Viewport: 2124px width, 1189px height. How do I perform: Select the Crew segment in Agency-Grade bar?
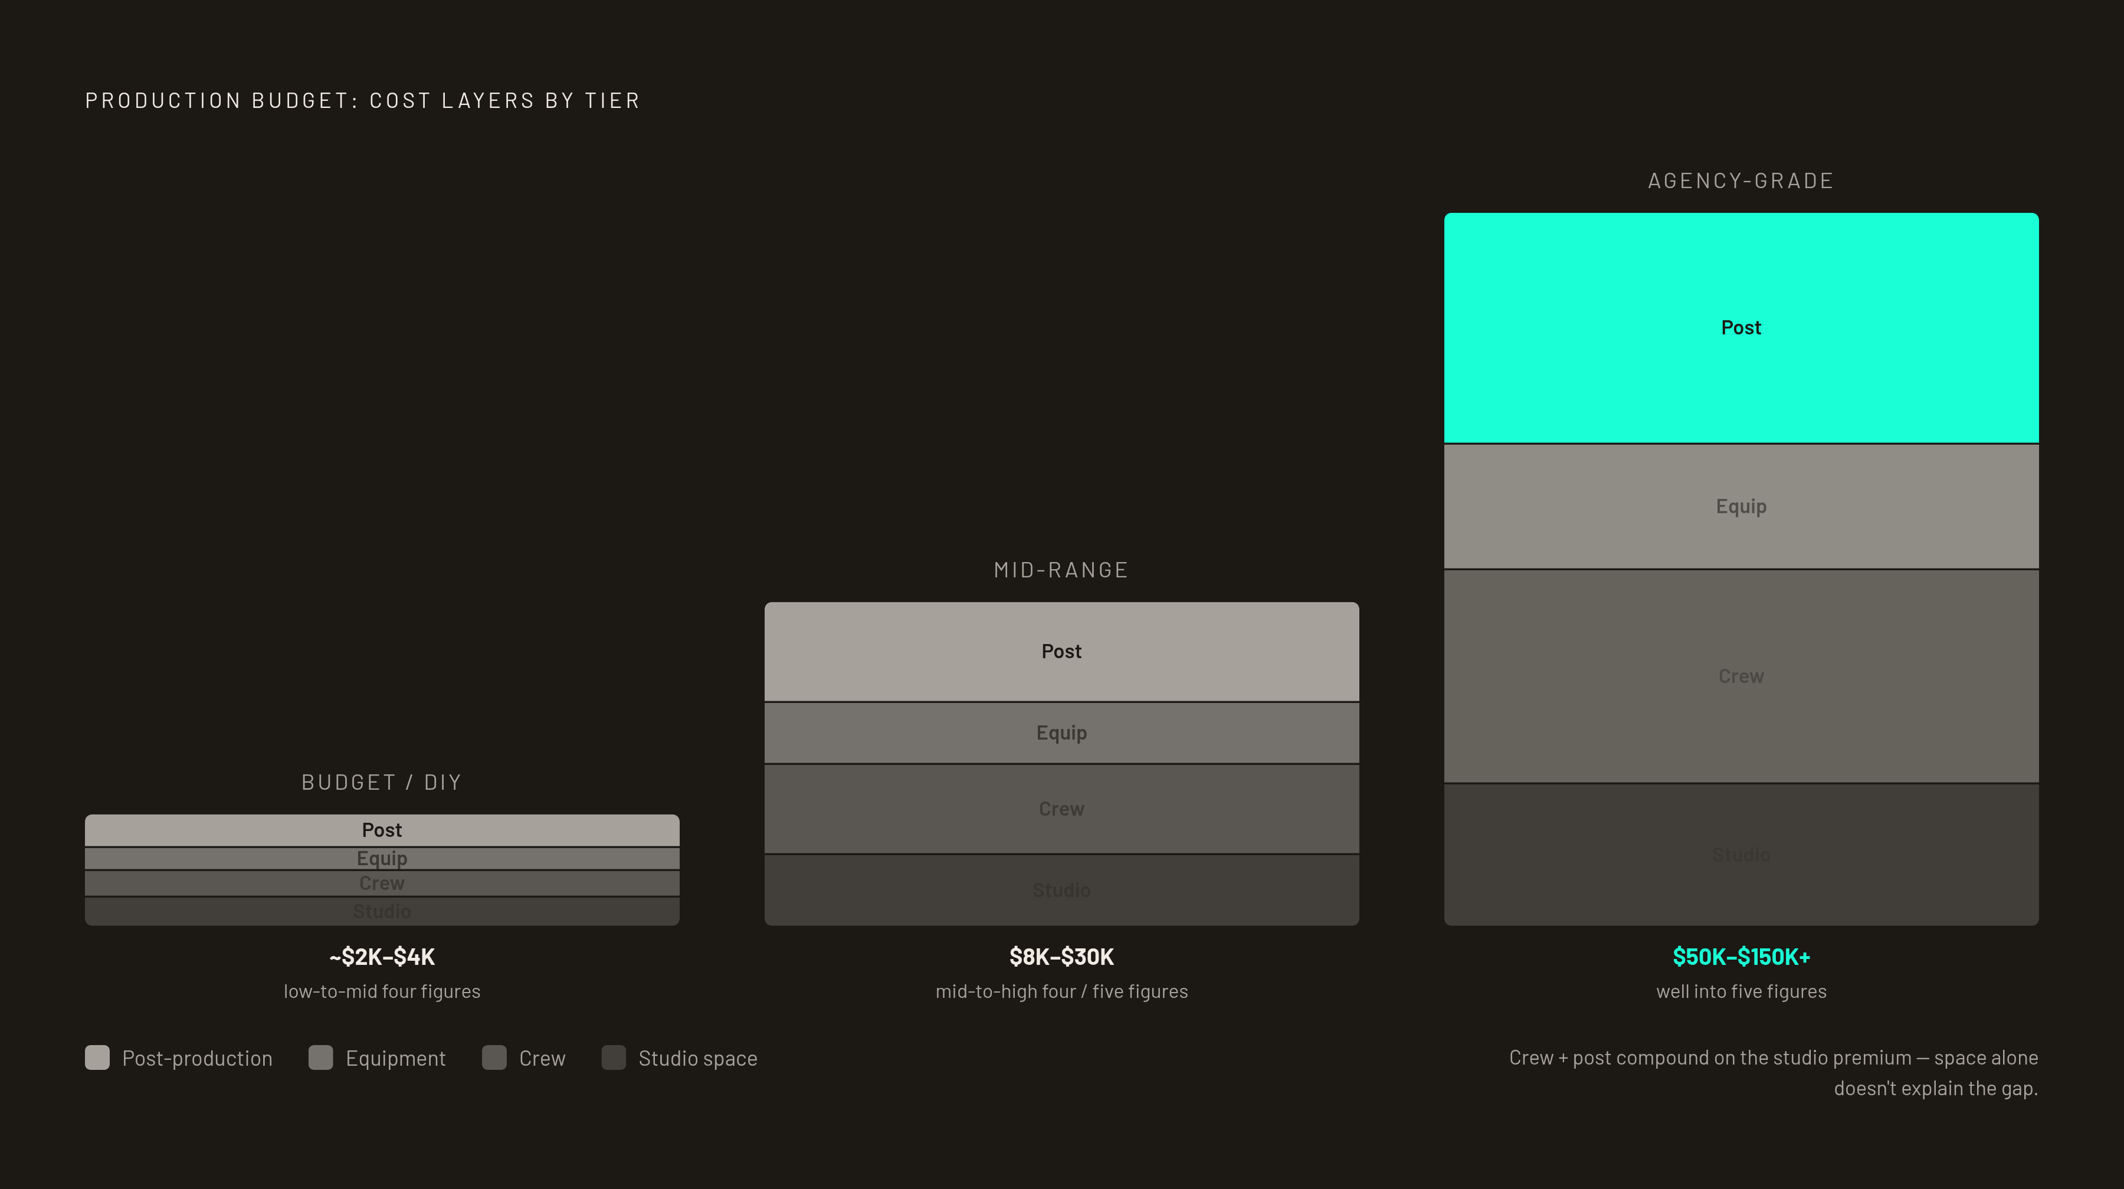click(x=1742, y=676)
